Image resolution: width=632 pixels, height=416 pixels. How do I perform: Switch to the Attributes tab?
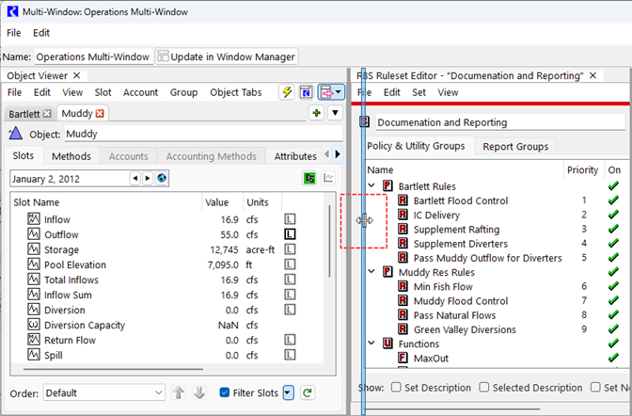coord(295,156)
